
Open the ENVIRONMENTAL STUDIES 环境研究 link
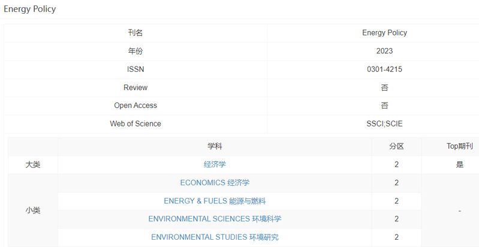(215, 237)
